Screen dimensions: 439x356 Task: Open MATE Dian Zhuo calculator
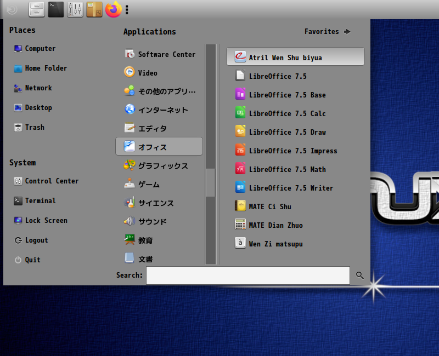(295, 225)
